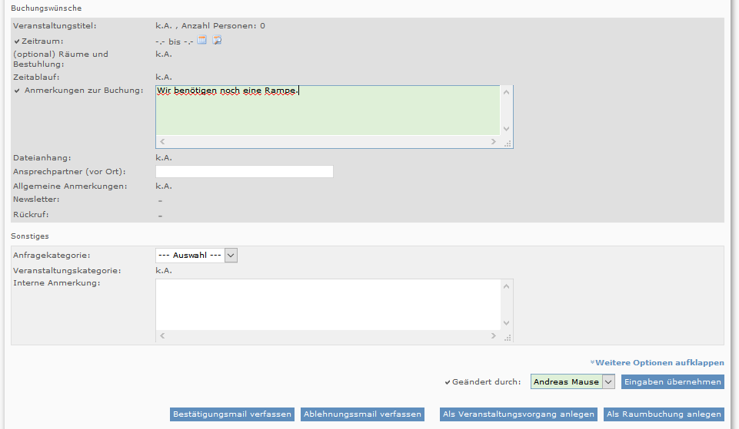This screenshot has height=429, width=739.
Task: Expand Weitere Optionen aufklappen
Action: (x=657, y=363)
